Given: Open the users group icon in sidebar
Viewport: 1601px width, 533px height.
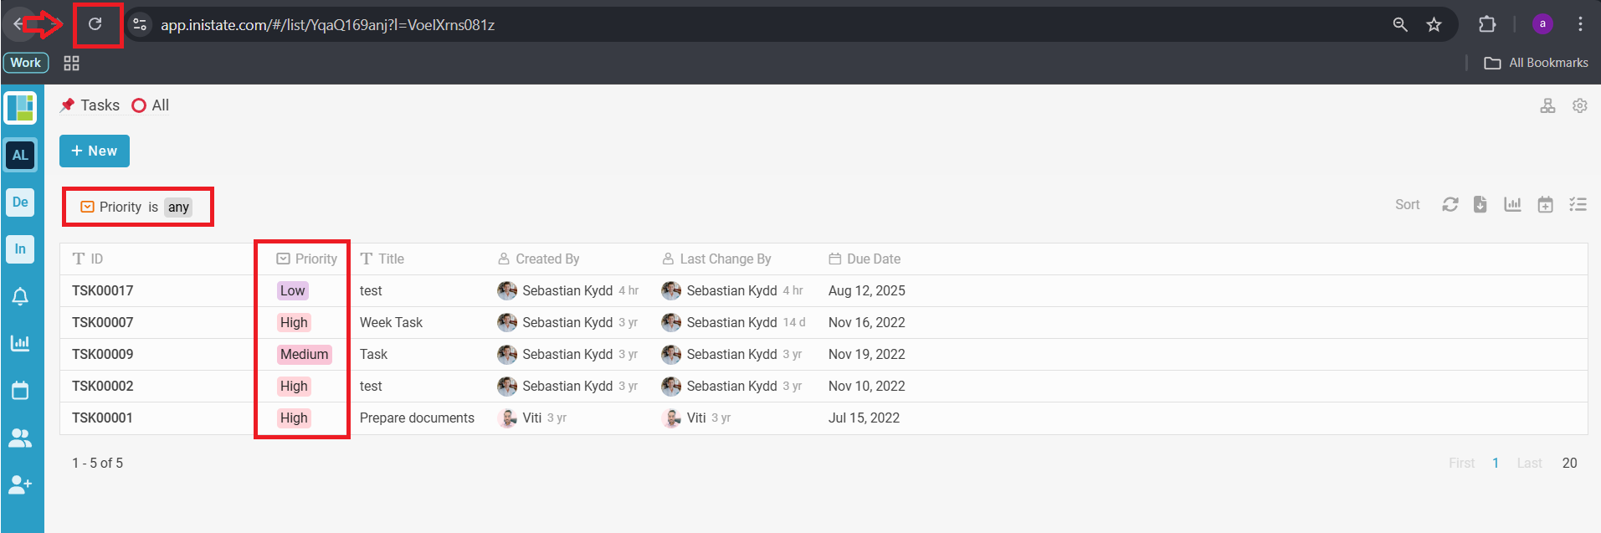Looking at the screenshot, I should click(20, 438).
